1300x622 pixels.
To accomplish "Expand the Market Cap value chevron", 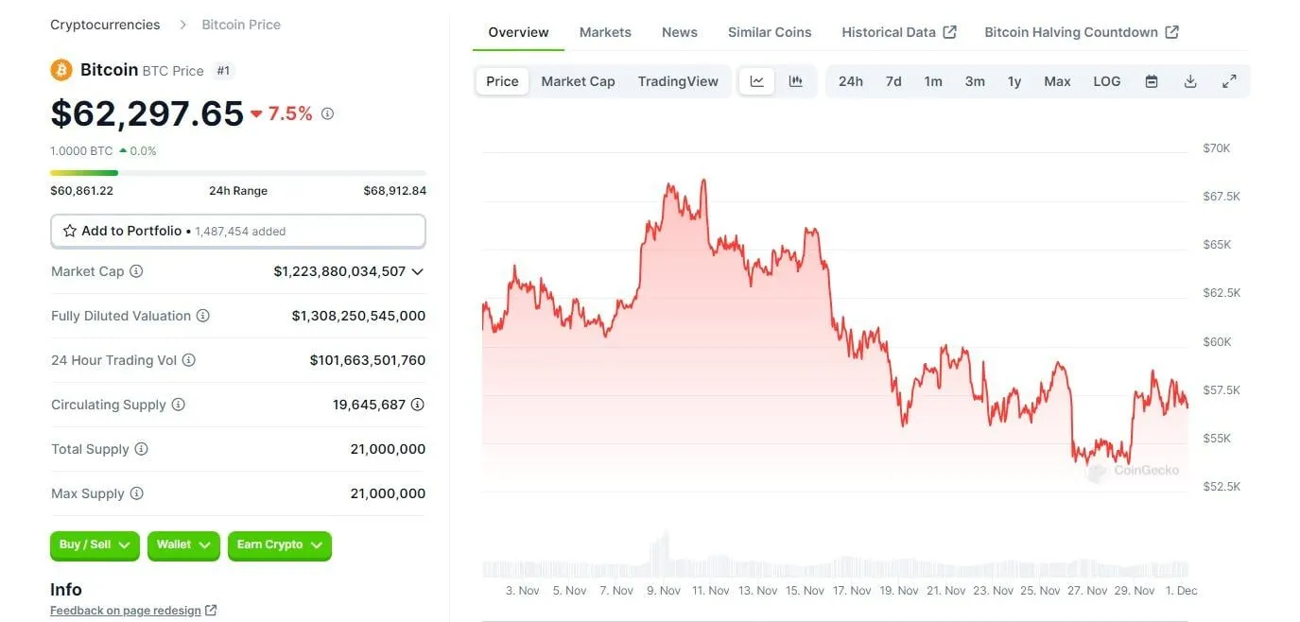I will 417,271.
